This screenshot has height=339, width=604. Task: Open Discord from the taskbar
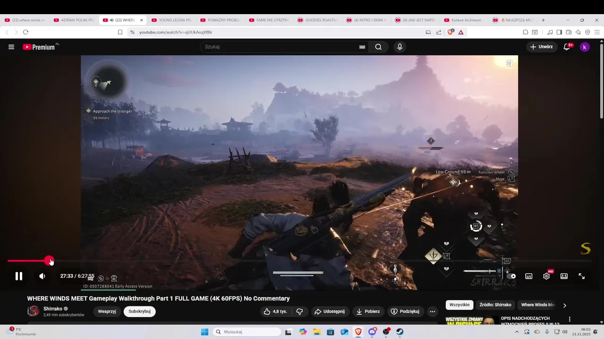tap(372, 332)
